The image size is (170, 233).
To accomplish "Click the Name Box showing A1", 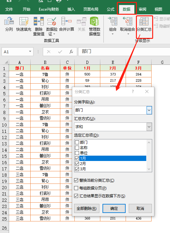I will coord(17,52).
